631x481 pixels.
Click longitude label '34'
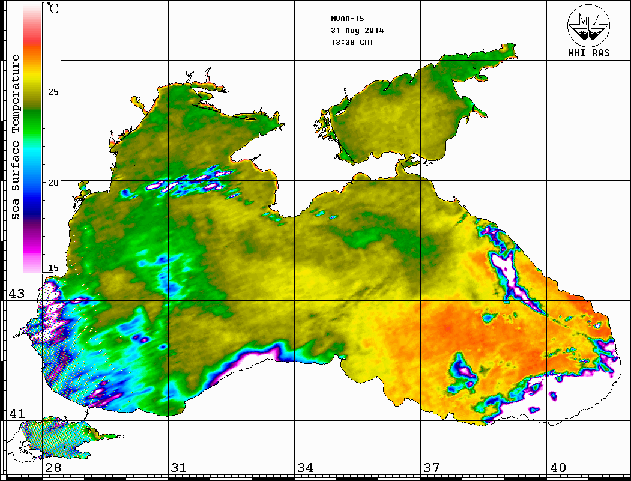point(306,468)
